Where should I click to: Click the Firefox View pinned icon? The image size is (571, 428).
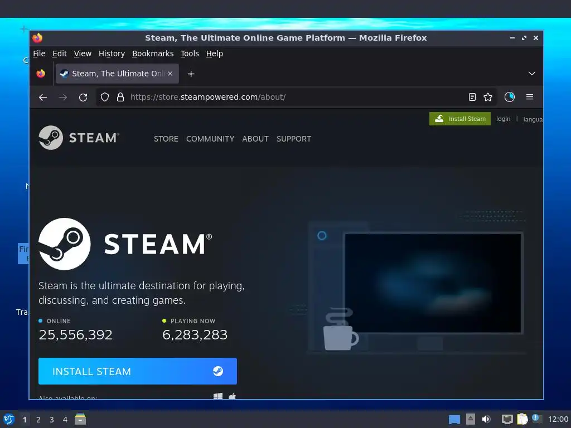tap(41, 74)
